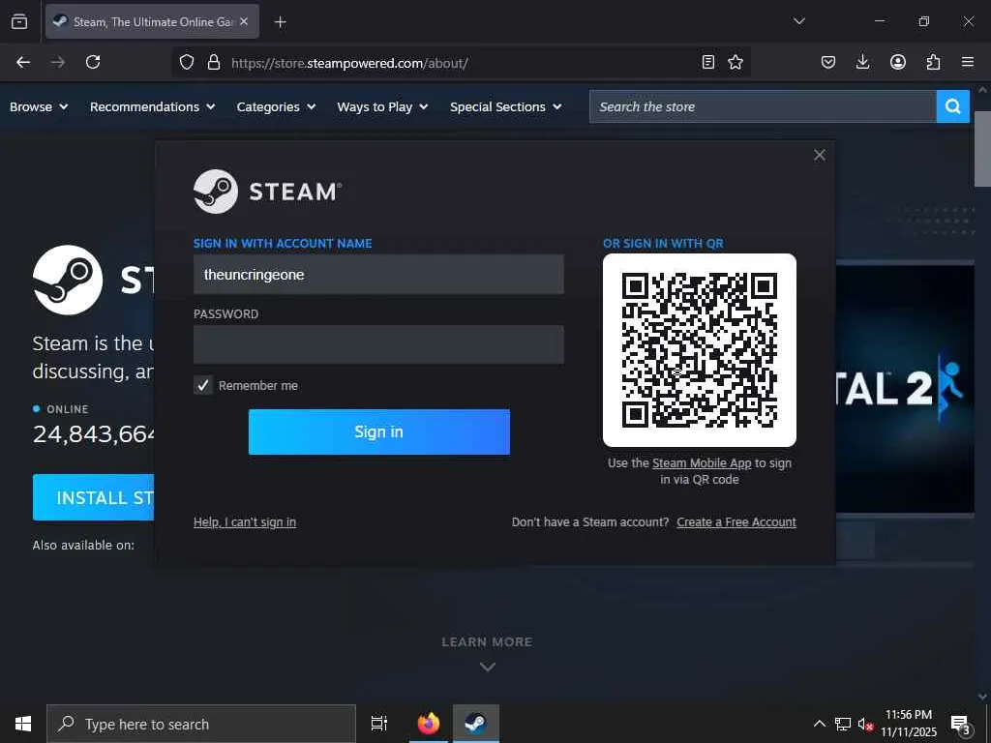991x743 pixels.
Task: Uncheck the Remember me checkbox
Action: pos(203,385)
